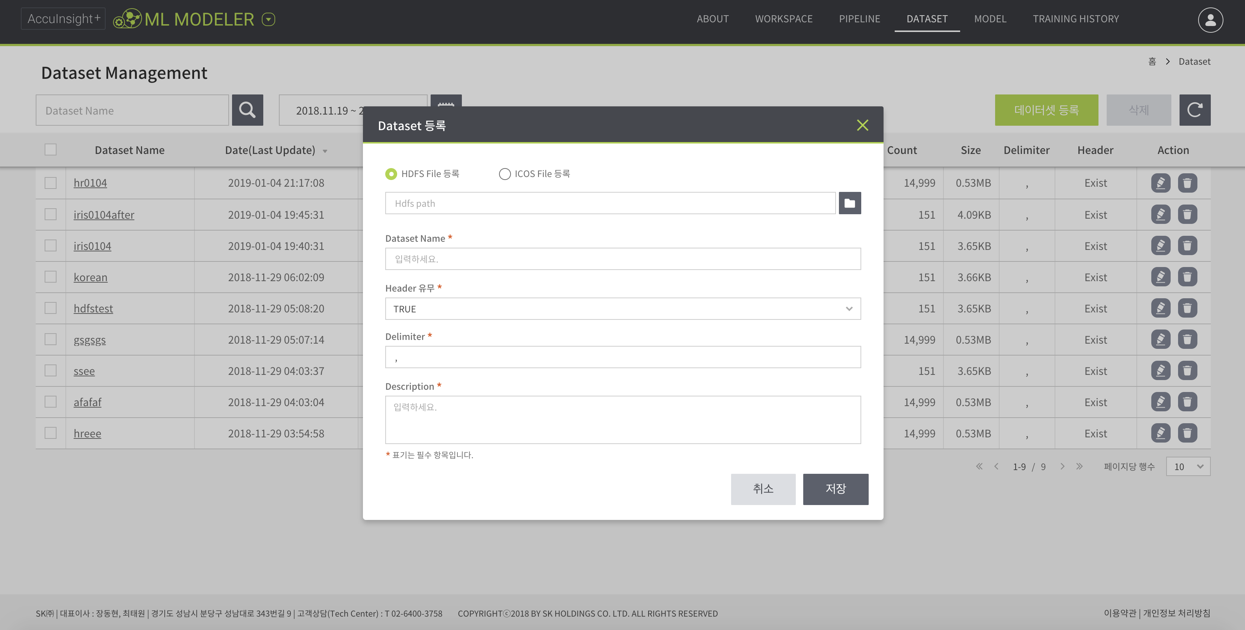
Task: Delete the korean dataset
Action: 1187,277
